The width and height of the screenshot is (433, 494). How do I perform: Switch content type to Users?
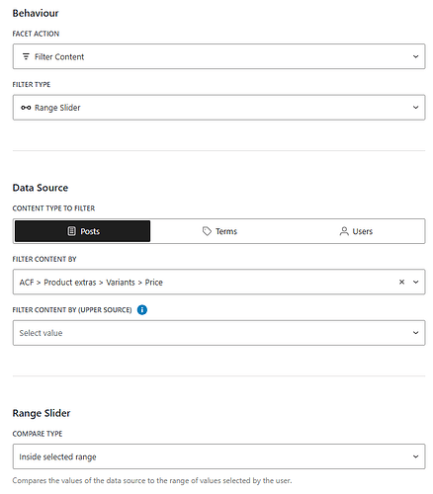356,231
